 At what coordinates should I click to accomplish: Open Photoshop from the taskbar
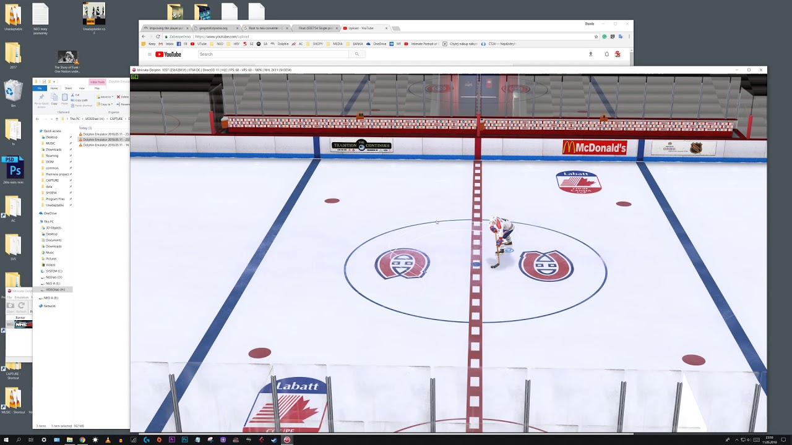point(184,439)
